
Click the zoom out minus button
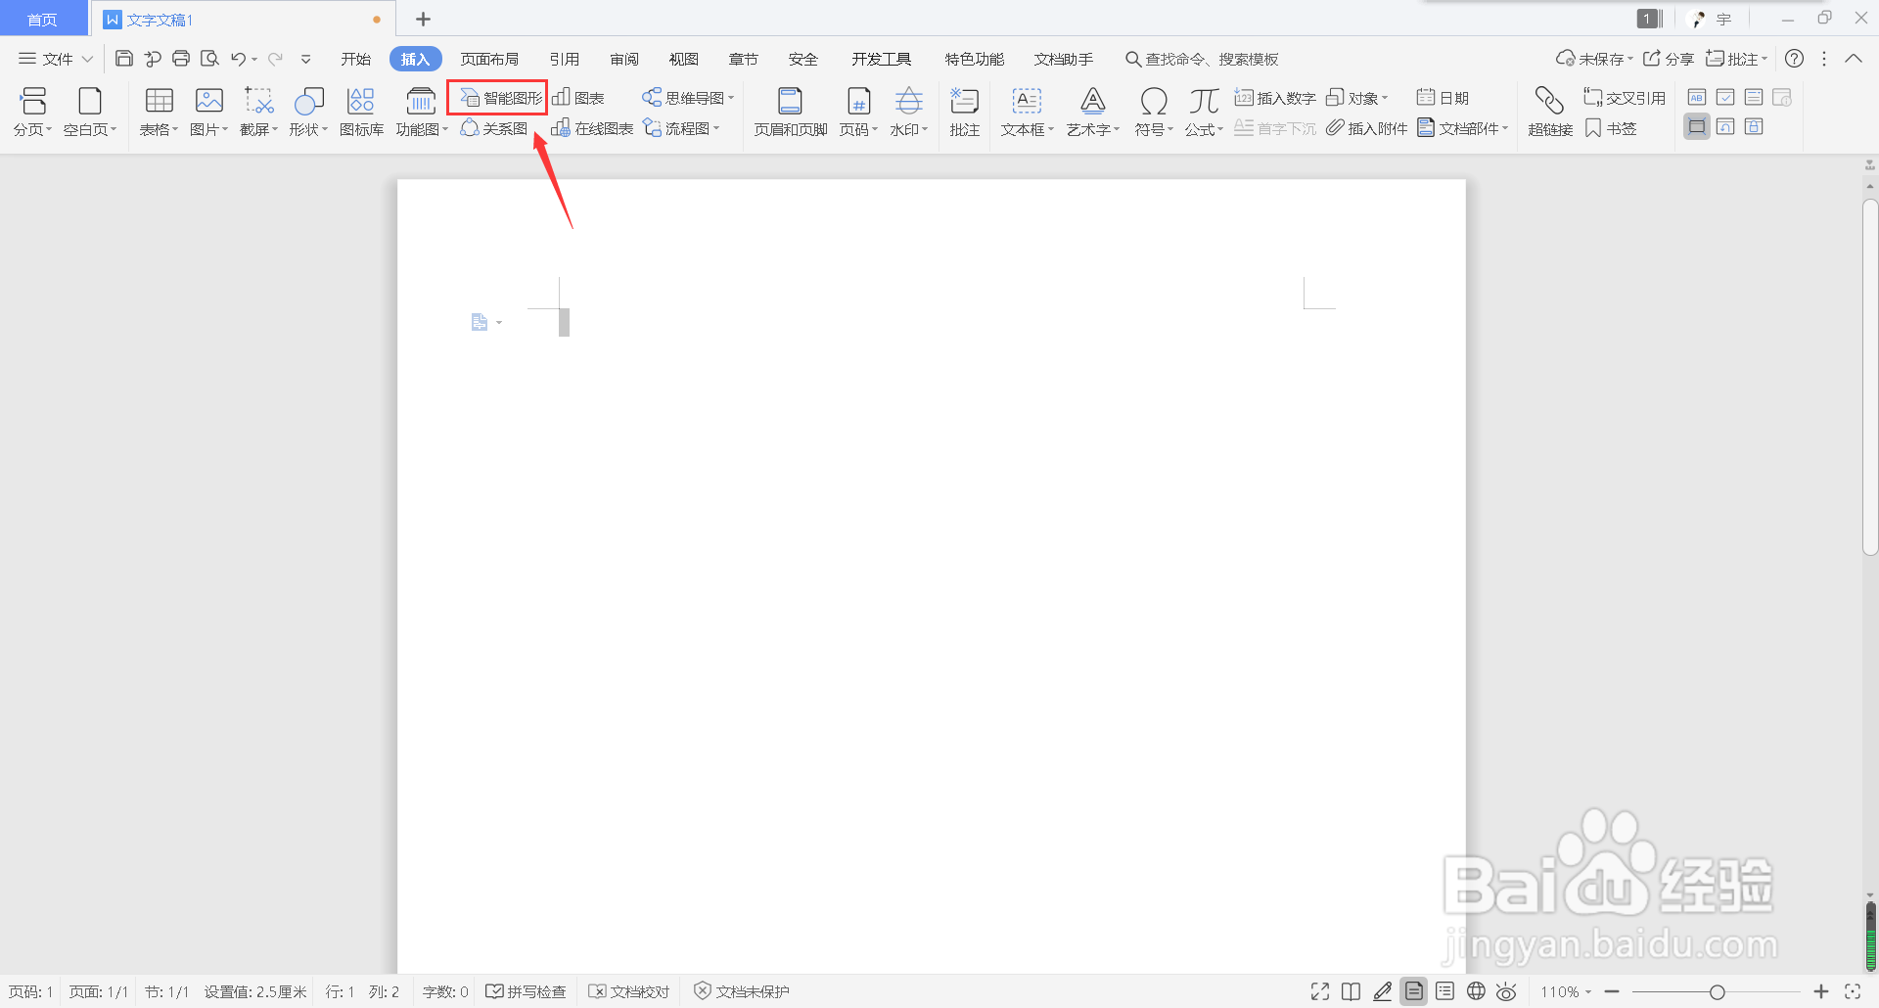pos(1612,991)
